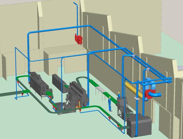
Task: Select the worker standing on the floor
Action: tap(110, 104)
